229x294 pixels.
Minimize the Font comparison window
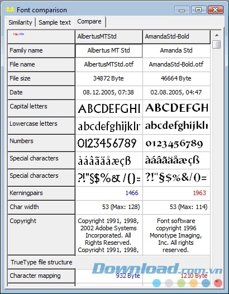coord(182,10)
